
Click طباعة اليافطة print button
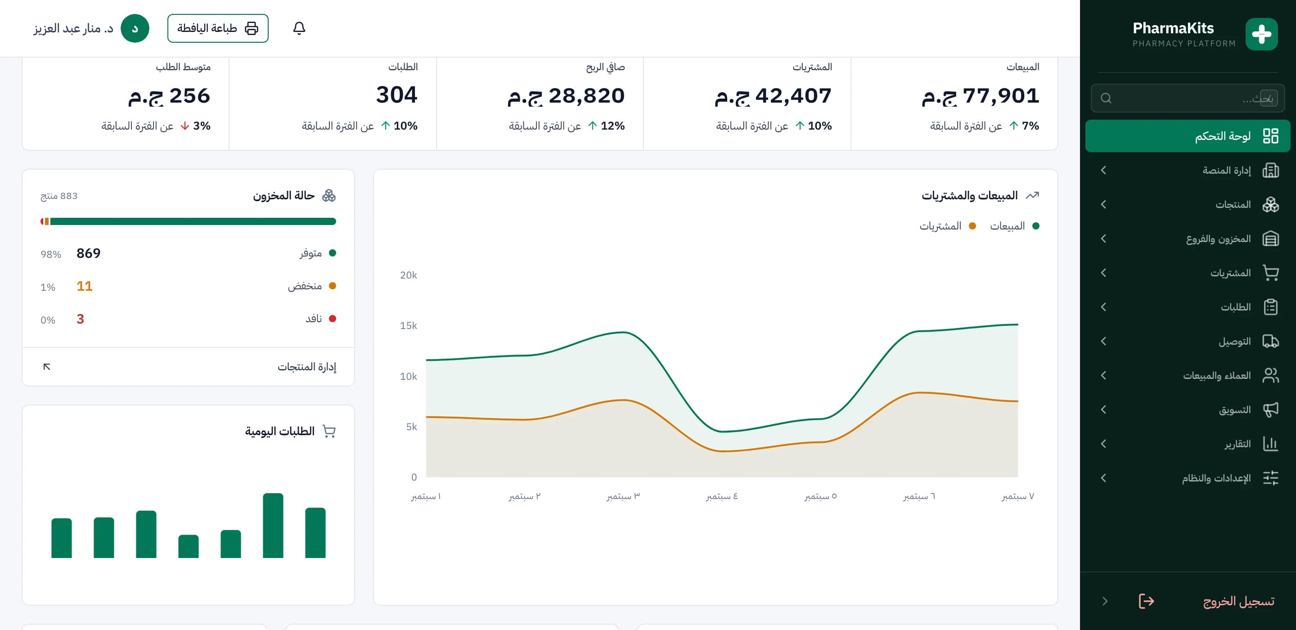pyautogui.click(x=218, y=28)
